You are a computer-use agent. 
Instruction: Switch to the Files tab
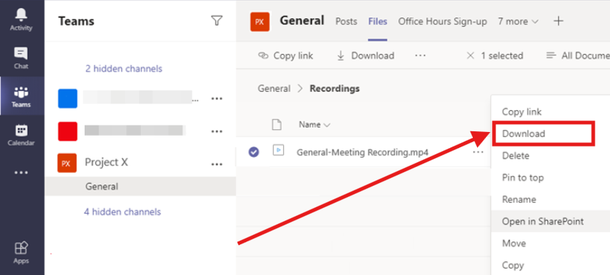pyautogui.click(x=377, y=21)
